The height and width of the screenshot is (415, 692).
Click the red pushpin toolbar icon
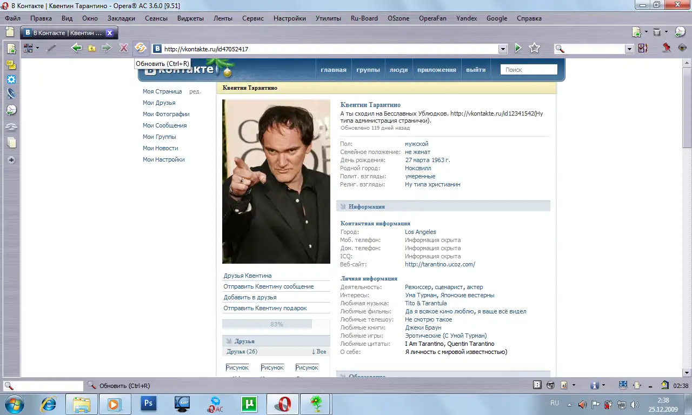tap(667, 48)
